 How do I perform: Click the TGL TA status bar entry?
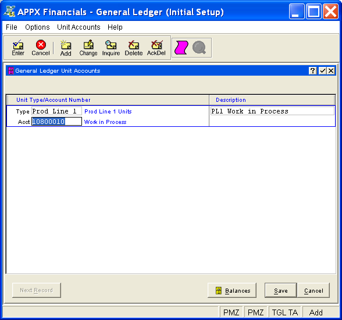tap(285, 312)
